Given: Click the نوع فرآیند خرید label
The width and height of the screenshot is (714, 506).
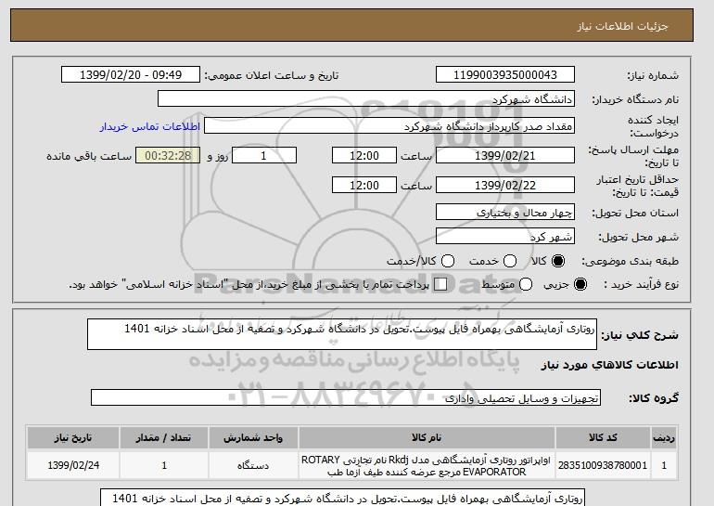Looking at the screenshot, I should pyautogui.click(x=641, y=284).
